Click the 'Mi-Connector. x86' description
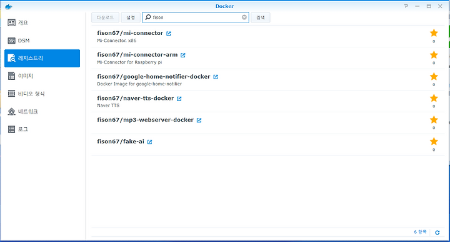This screenshot has height=242, width=450. tap(116, 41)
